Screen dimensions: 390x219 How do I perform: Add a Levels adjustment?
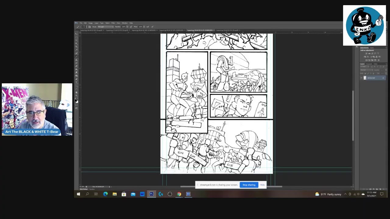[x=369, y=54]
